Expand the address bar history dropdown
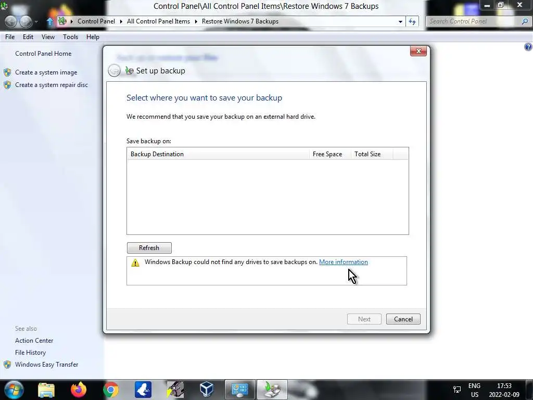 [400, 21]
